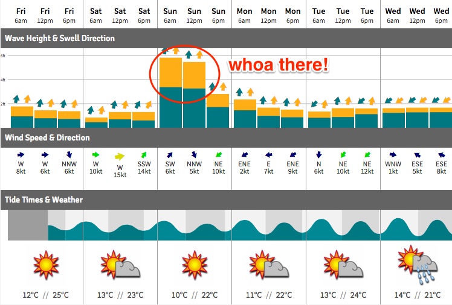Viewport: 452px width, 305px height.
Task: Click the Tide Times & Weather header
Action: [x=226, y=200]
